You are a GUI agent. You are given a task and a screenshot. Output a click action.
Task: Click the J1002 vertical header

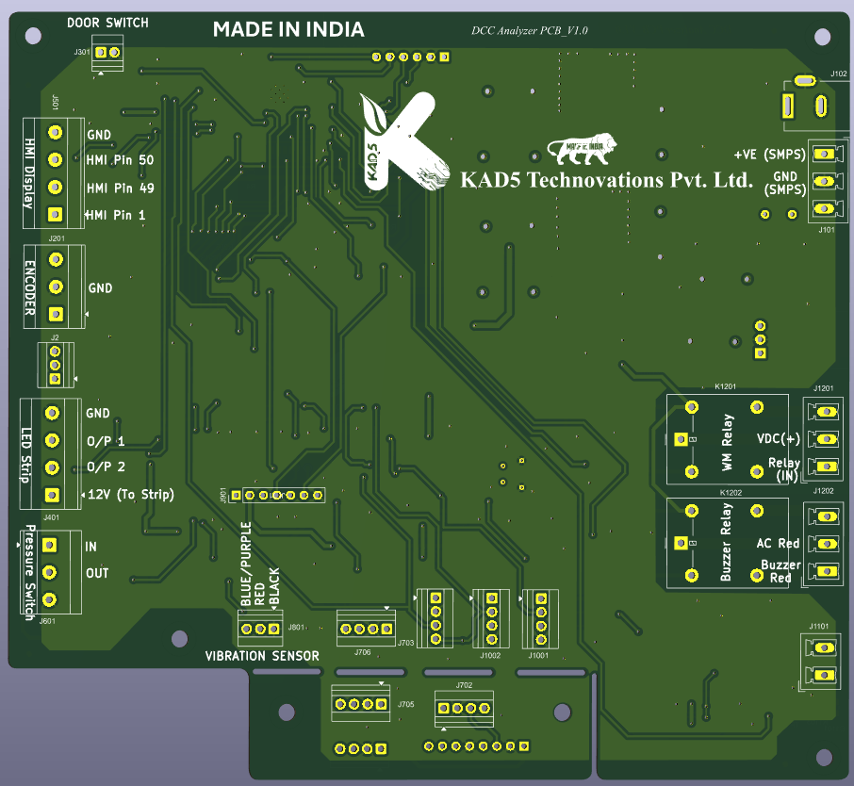pos(491,618)
